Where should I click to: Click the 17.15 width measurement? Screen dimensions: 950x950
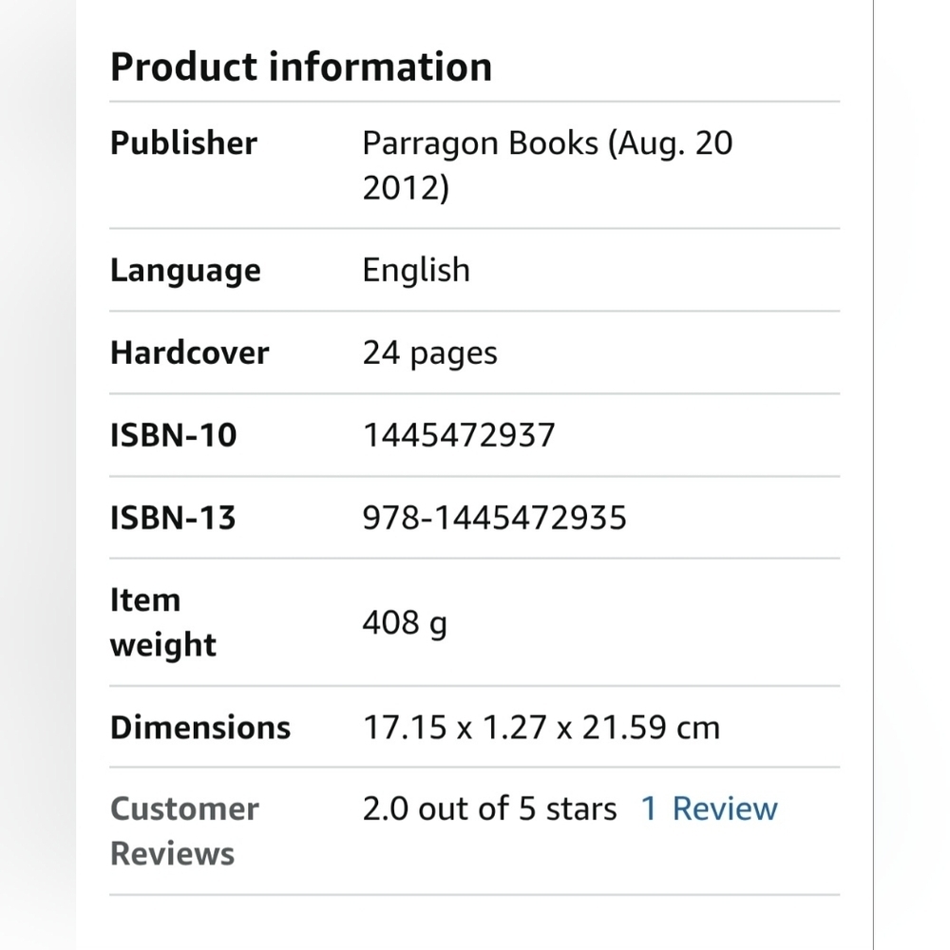click(x=404, y=728)
